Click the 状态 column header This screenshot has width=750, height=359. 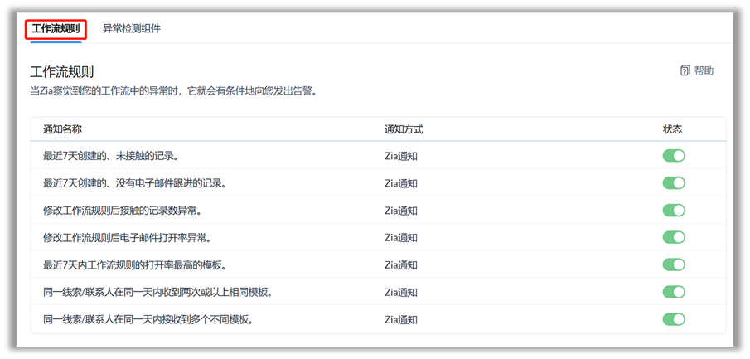point(673,129)
